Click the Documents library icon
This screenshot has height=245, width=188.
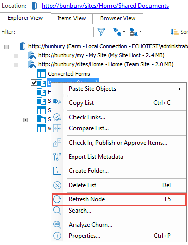click(42, 83)
